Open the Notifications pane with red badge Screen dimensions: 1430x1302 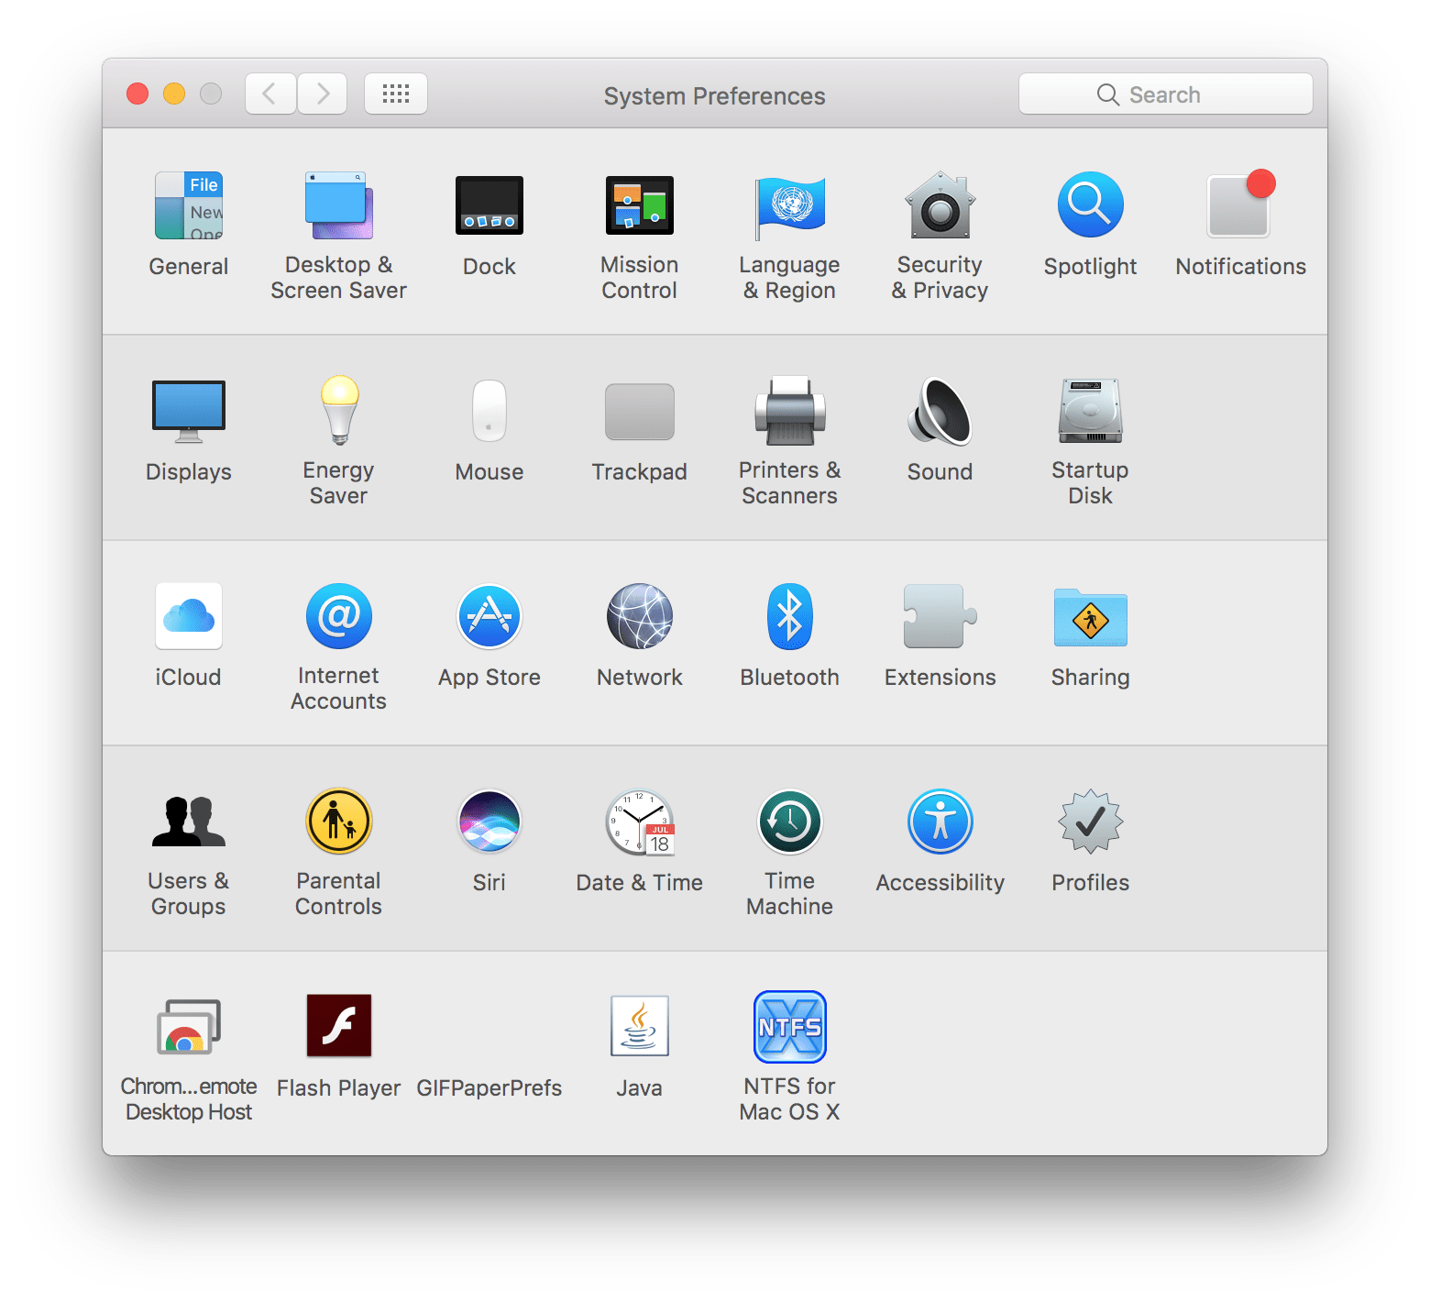[x=1240, y=205]
